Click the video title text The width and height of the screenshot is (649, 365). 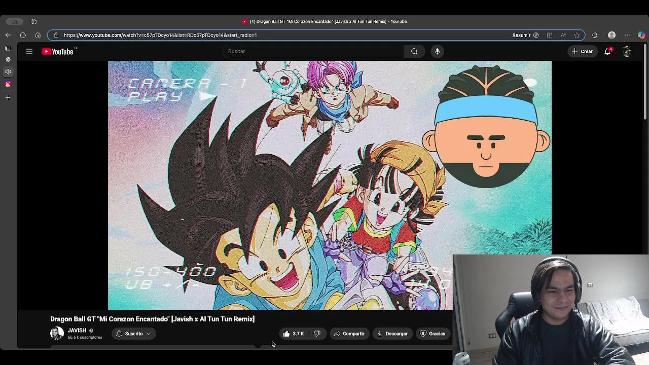pyautogui.click(x=152, y=319)
